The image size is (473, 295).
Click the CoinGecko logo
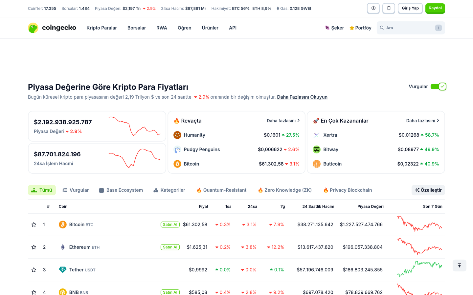[x=52, y=28]
